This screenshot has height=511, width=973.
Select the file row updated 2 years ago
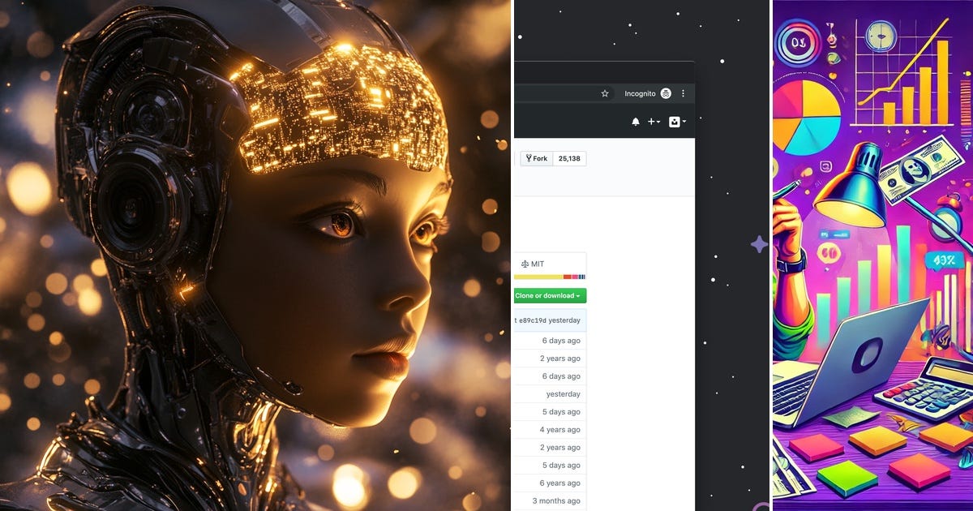pyautogui.click(x=560, y=358)
